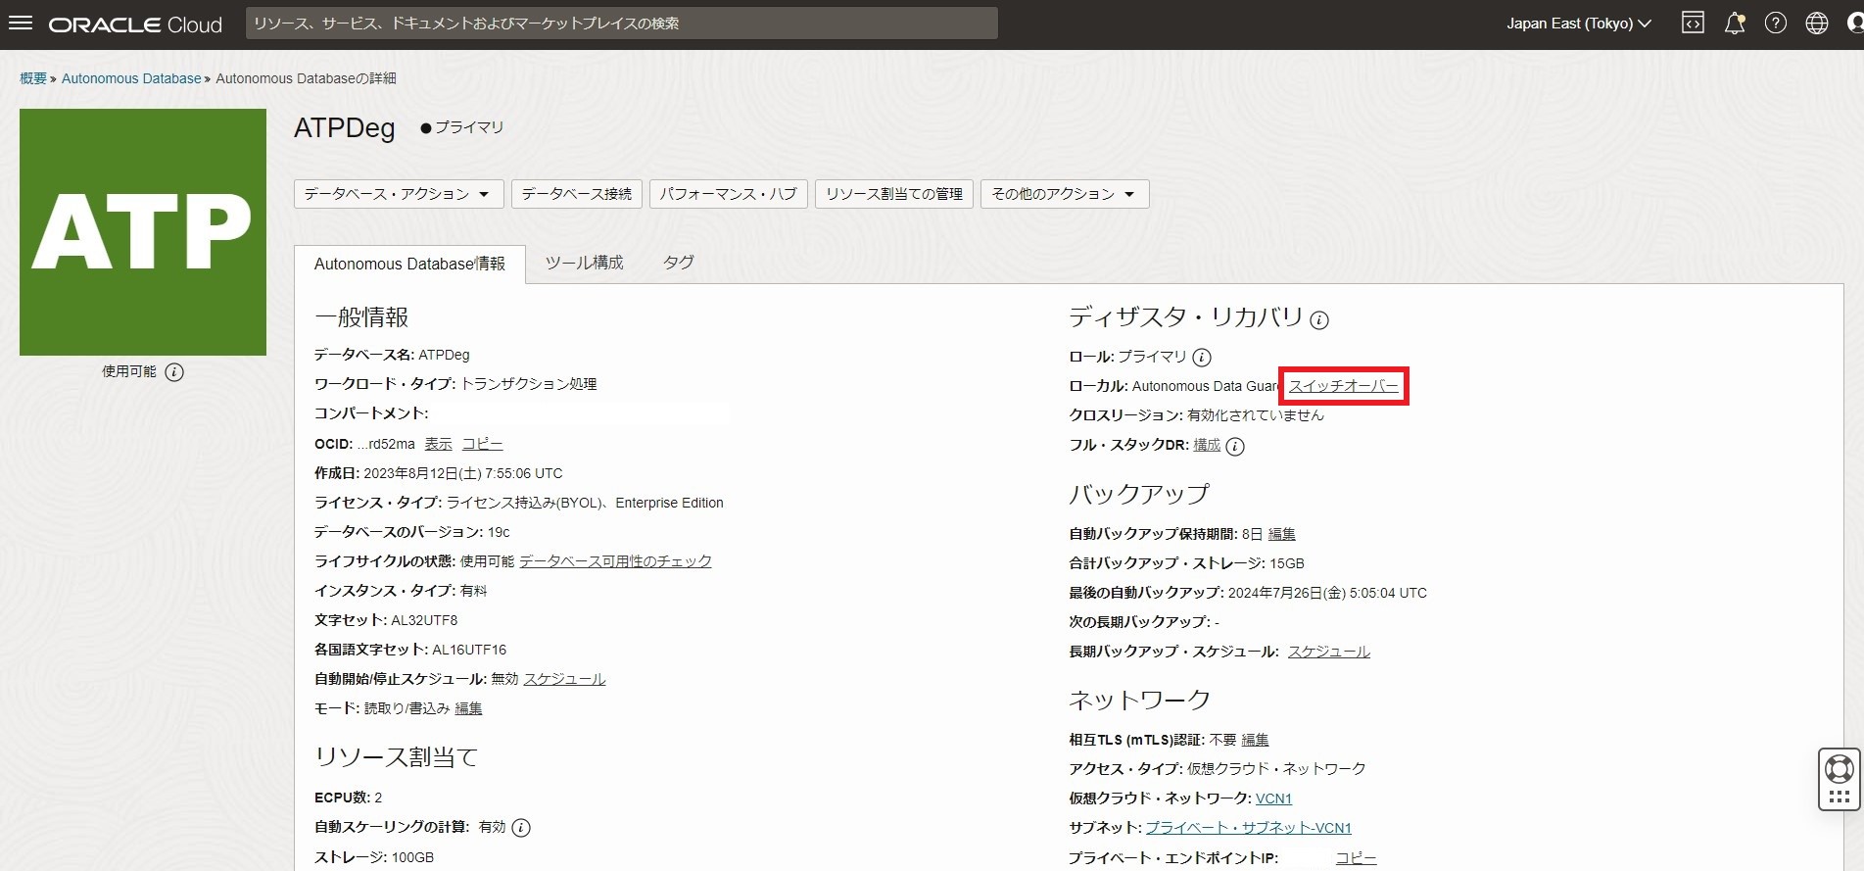1864x871 pixels.
Task: Click the データベース接続 button
Action: click(x=576, y=194)
